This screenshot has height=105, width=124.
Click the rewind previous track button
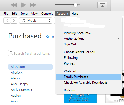click(x=14, y=5)
